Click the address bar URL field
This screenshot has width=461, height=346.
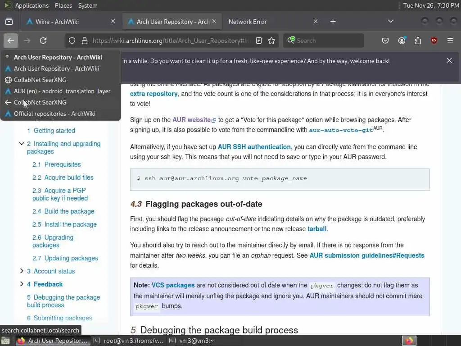point(172,41)
